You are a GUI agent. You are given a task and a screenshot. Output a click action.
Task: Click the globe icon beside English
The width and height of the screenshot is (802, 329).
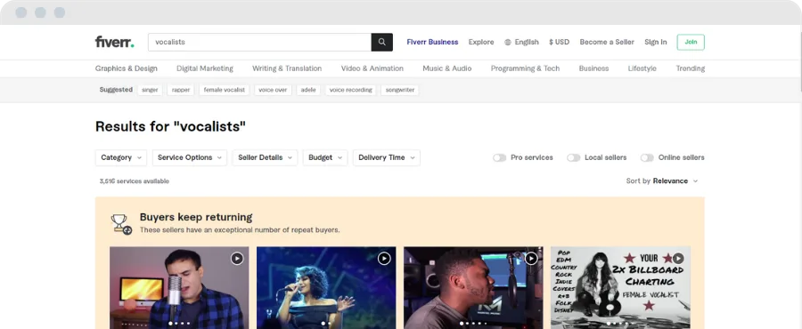(508, 43)
